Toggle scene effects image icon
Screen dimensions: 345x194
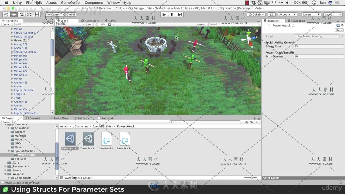click(x=109, y=25)
